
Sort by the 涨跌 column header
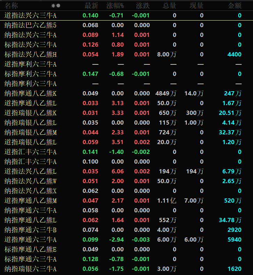143,6
